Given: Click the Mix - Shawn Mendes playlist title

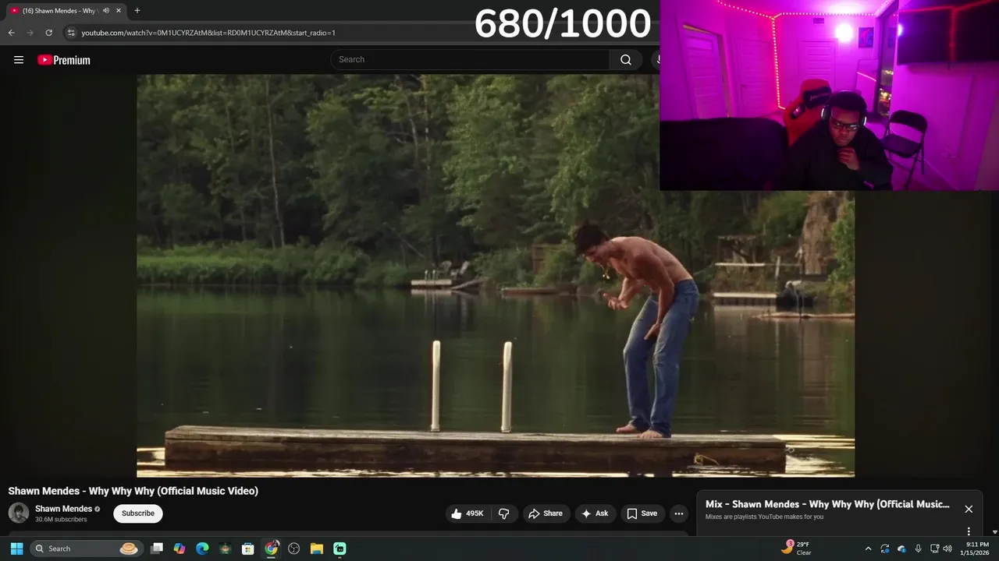Looking at the screenshot, I should coord(827,504).
